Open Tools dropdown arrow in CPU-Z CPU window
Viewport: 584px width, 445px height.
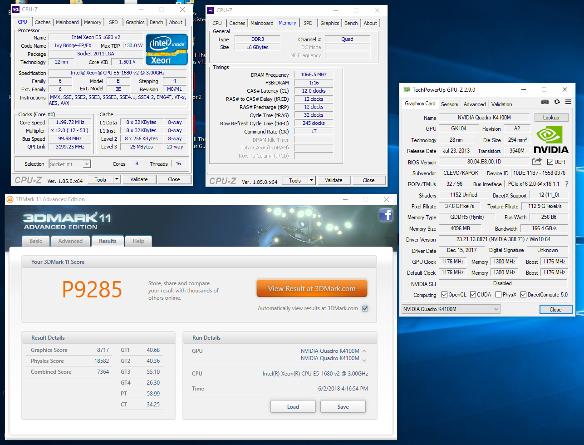(117, 179)
